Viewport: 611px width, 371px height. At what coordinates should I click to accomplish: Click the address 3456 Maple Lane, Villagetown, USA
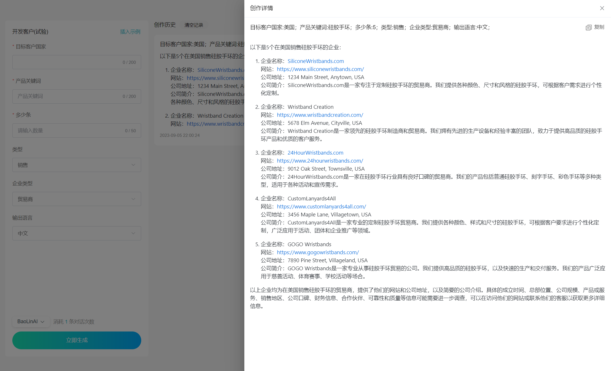(329, 214)
